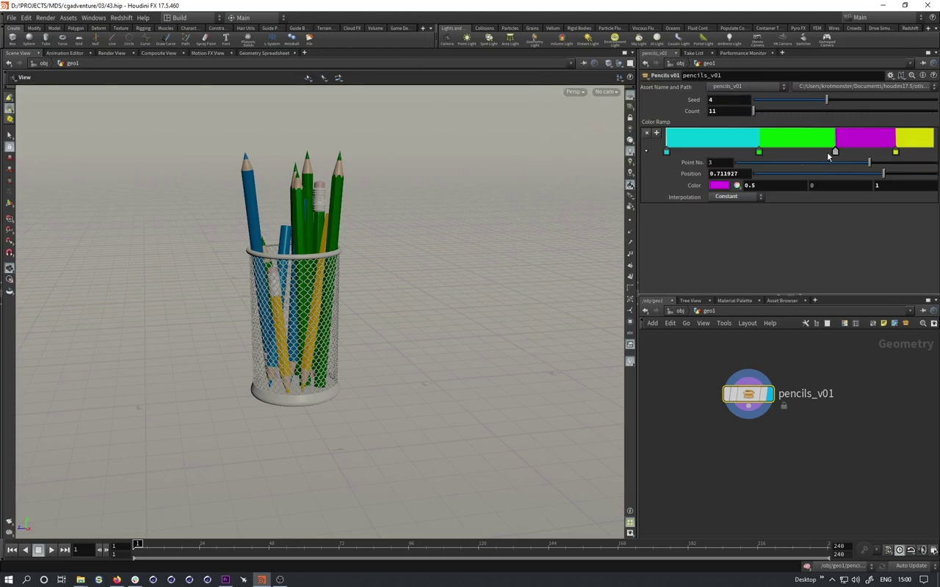Add a Point Light from the shelf
Image resolution: width=940 pixels, height=587 pixels.
tap(467, 39)
